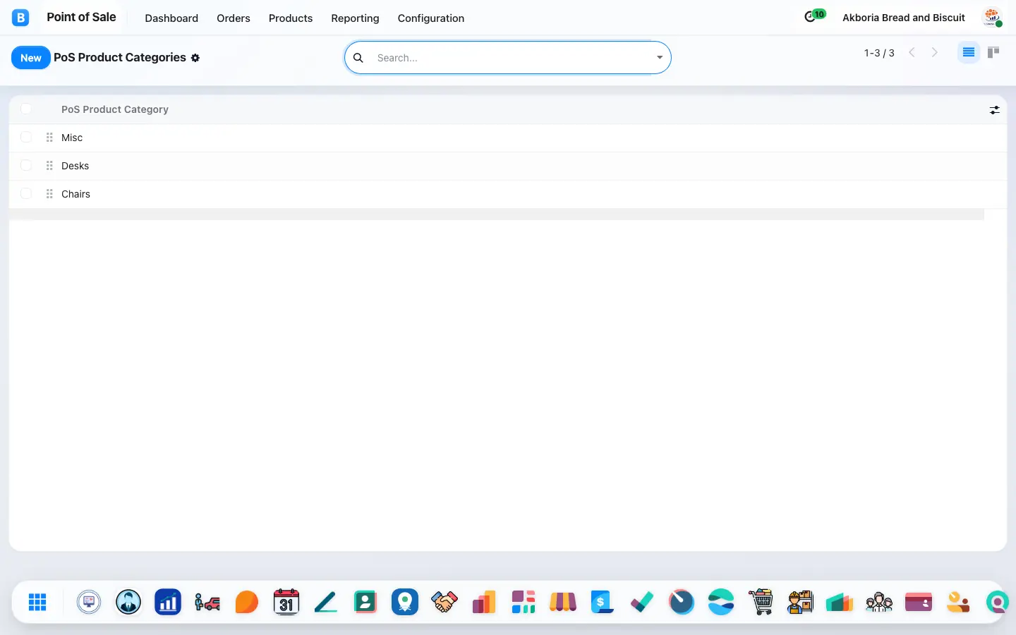The width and height of the screenshot is (1016, 635).
Task: Focus the Search input field
Action: [512, 58]
